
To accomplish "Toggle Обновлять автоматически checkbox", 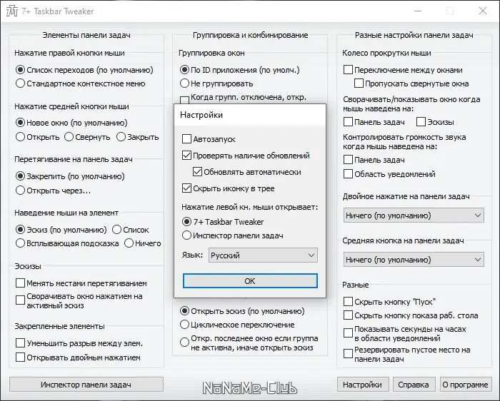I will 199,172.
